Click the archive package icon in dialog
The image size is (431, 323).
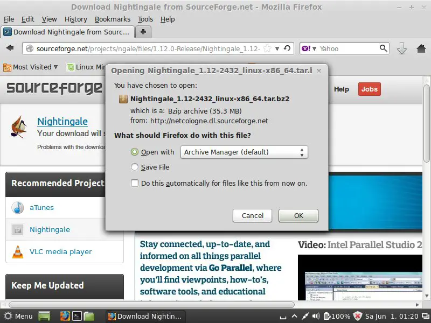coord(123,99)
